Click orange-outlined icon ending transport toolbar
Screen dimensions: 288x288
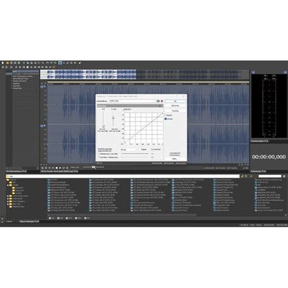coord(53,67)
